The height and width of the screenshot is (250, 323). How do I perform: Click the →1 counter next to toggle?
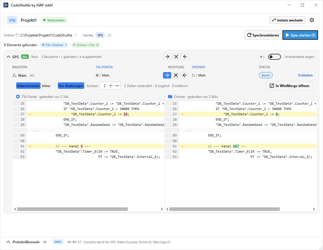pos(262,57)
